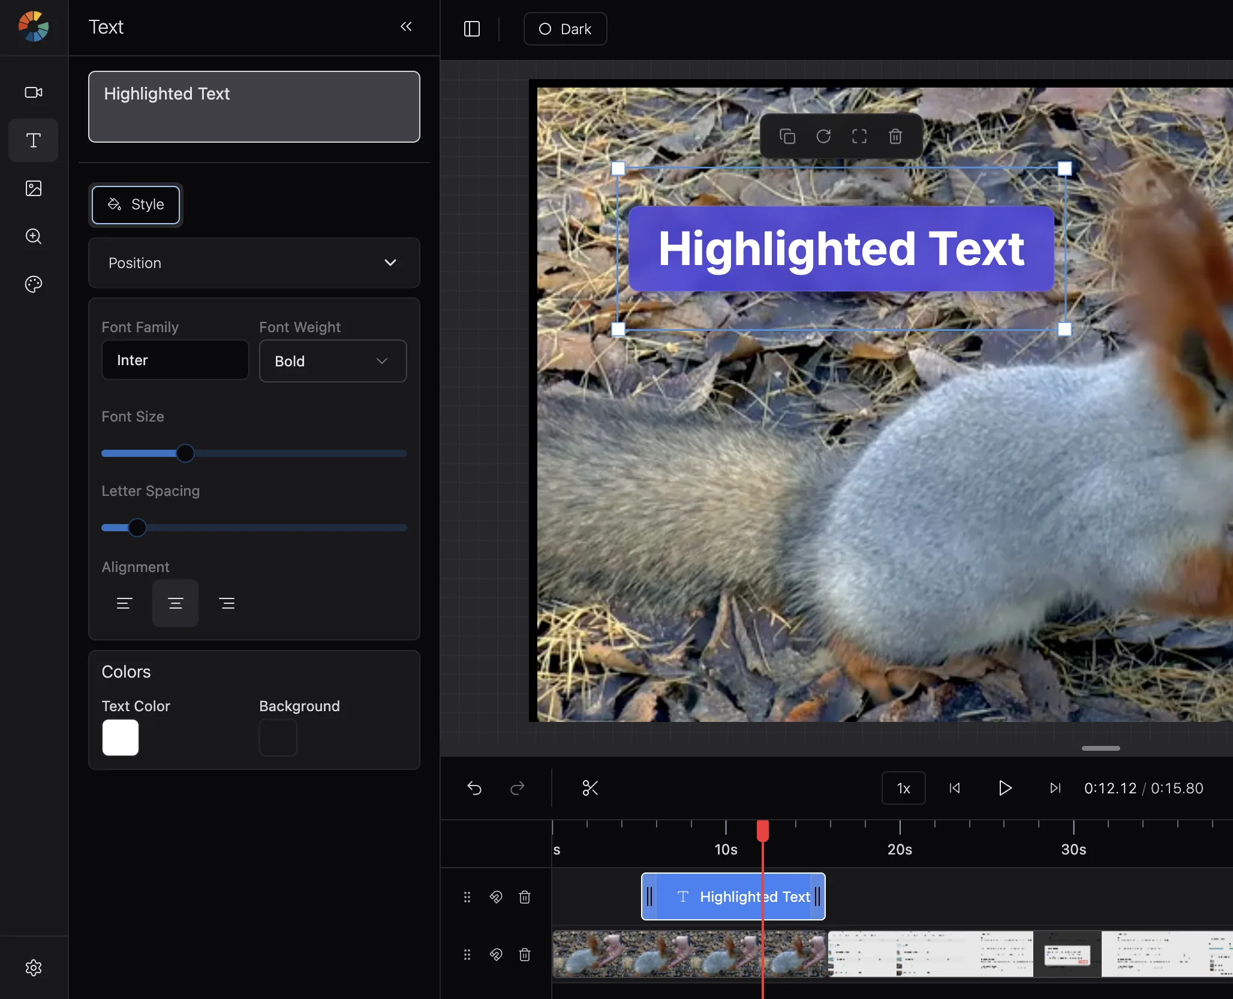
Task: Select the Style tab
Action: click(136, 204)
